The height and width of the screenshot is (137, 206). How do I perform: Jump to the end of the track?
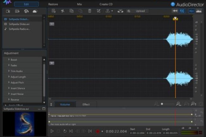click(90, 131)
